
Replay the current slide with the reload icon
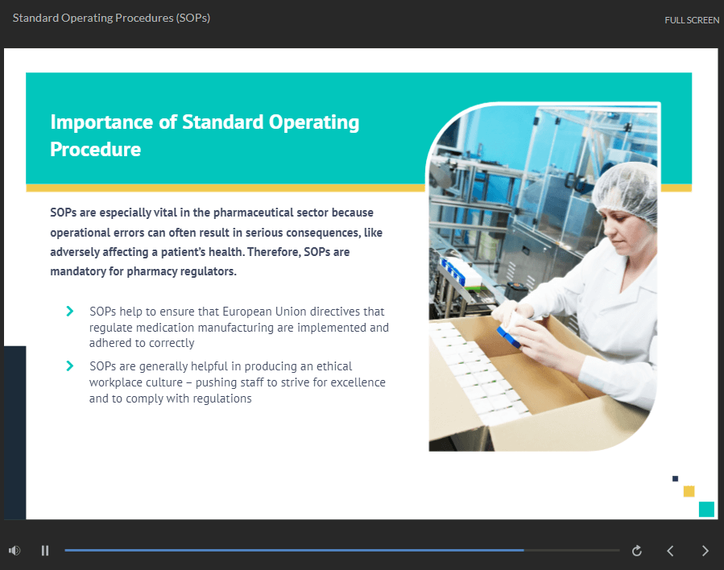tap(637, 551)
